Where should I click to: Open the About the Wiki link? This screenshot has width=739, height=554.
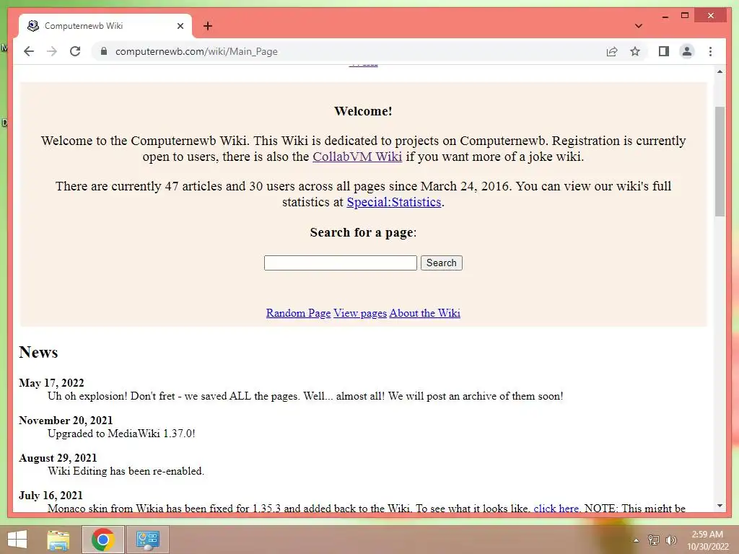click(424, 313)
